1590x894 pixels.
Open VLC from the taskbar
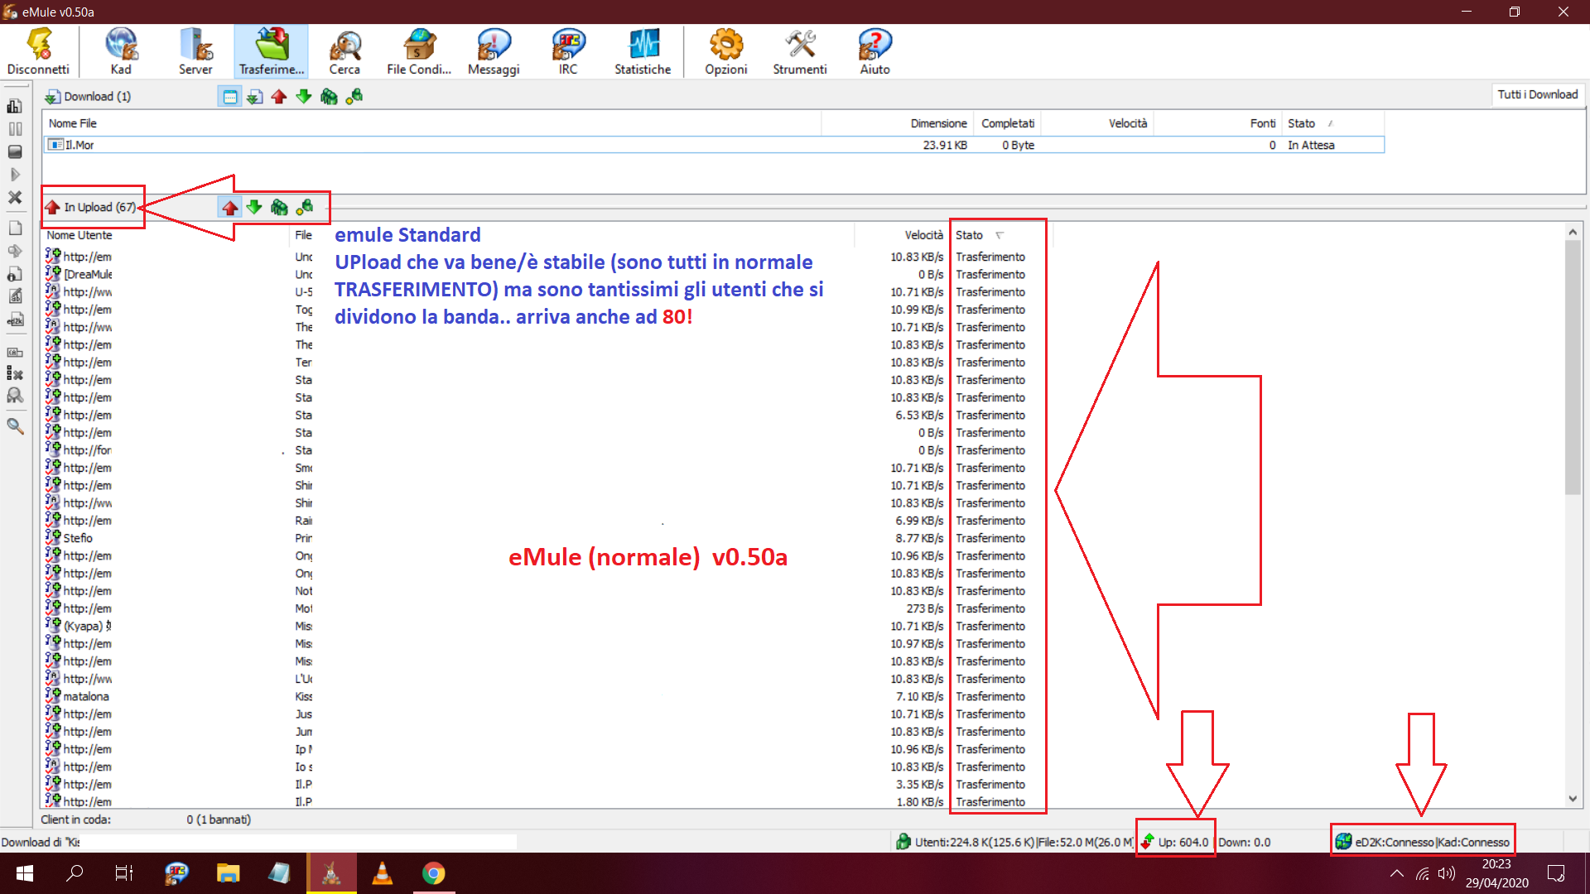[382, 873]
